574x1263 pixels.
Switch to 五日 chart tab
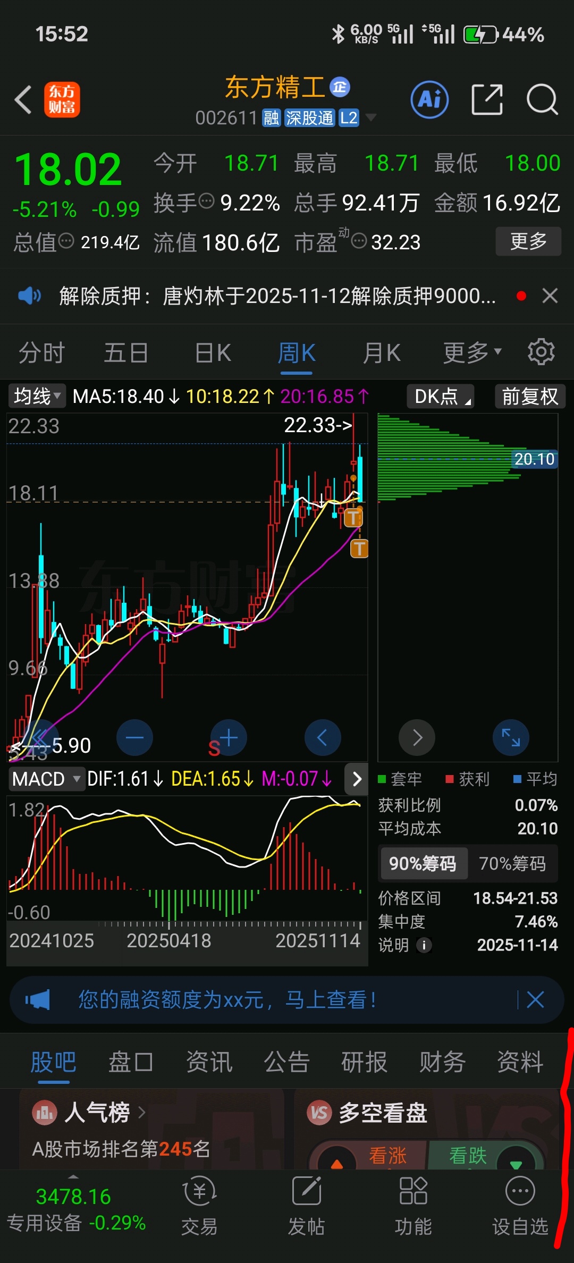tap(126, 352)
